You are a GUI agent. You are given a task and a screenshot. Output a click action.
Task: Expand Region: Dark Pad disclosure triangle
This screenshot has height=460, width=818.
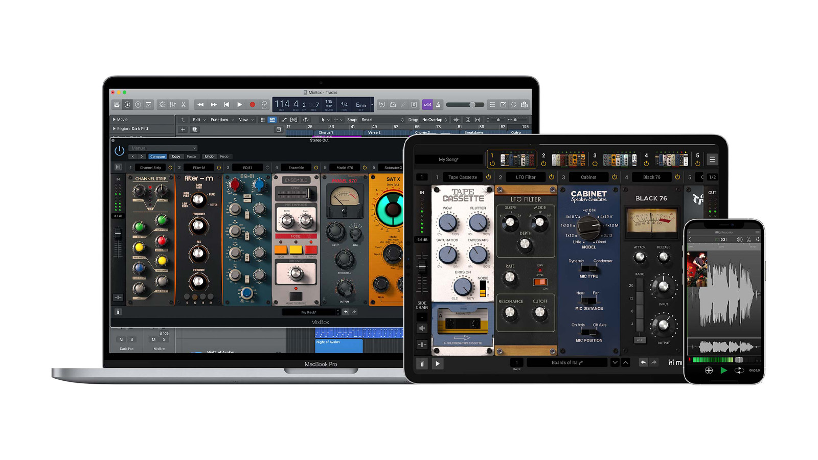click(x=114, y=129)
